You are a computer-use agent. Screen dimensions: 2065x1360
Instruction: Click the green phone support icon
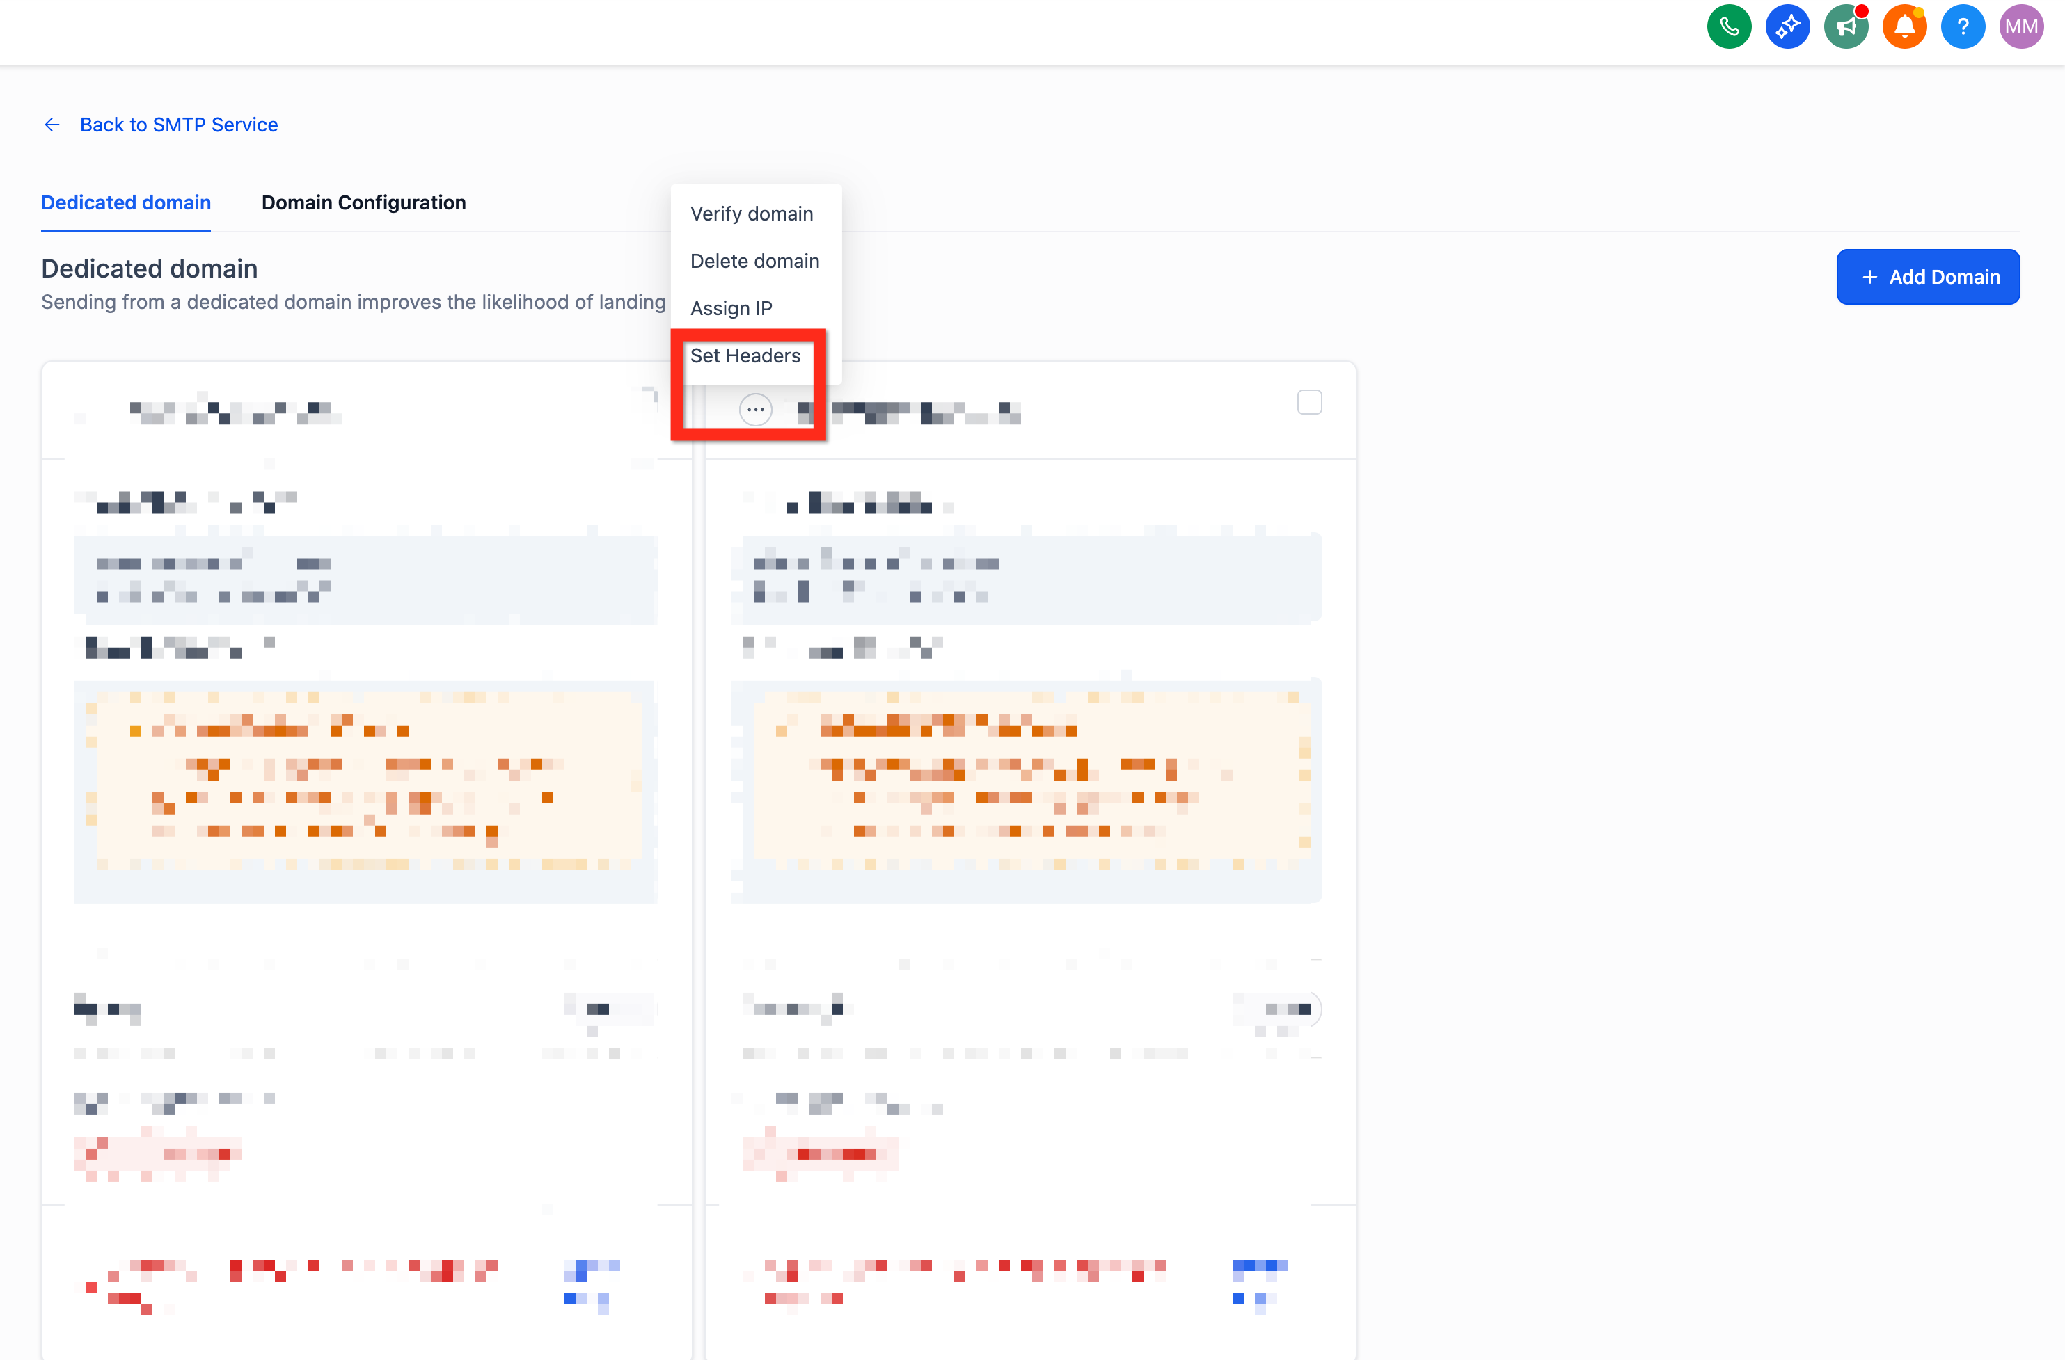click(x=1728, y=26)
